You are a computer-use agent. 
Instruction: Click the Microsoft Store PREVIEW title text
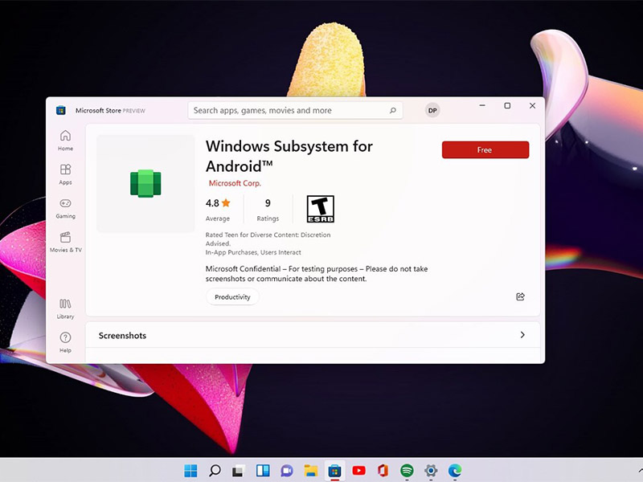click(x=110, y=111)
